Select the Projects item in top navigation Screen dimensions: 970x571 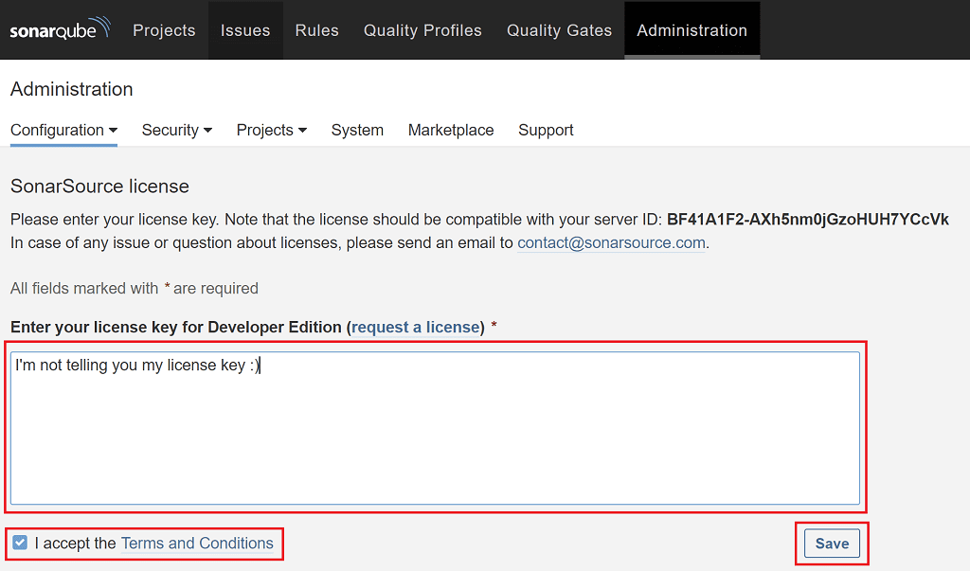pyautogui.click(x=164, y=29)
